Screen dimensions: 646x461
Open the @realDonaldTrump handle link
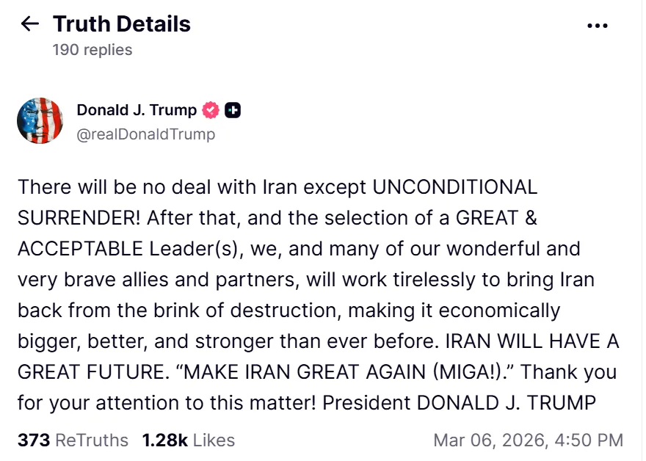click(x=145, y=134)
